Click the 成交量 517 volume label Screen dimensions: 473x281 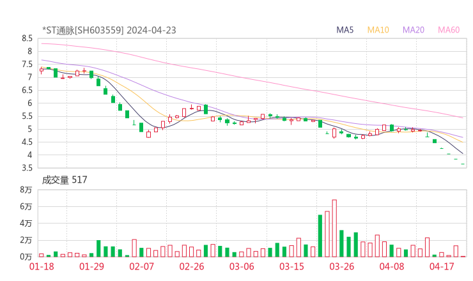click(x=65, y=180)
